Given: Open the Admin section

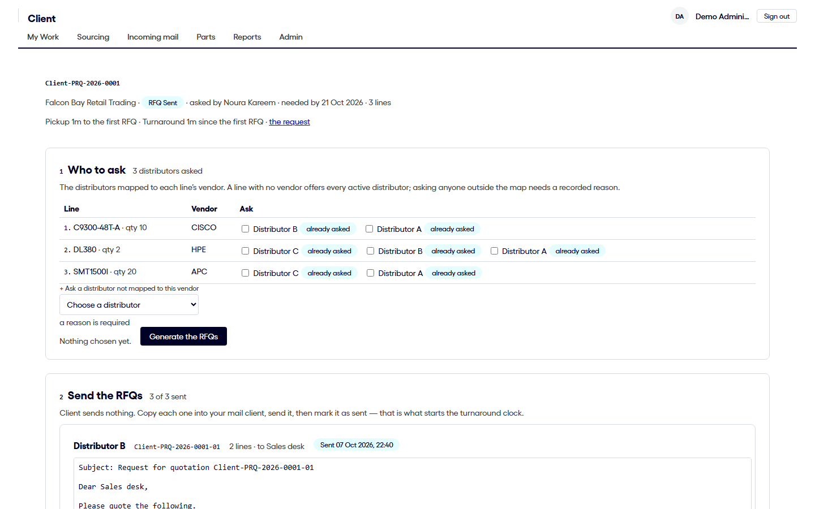Looking at the screenshot, I should pos(291,37).
